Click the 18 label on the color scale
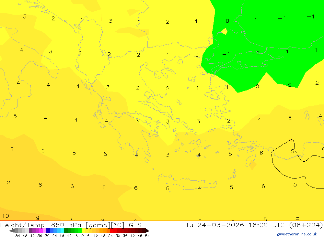The image size is (324, 237). (x=103, y=236)
